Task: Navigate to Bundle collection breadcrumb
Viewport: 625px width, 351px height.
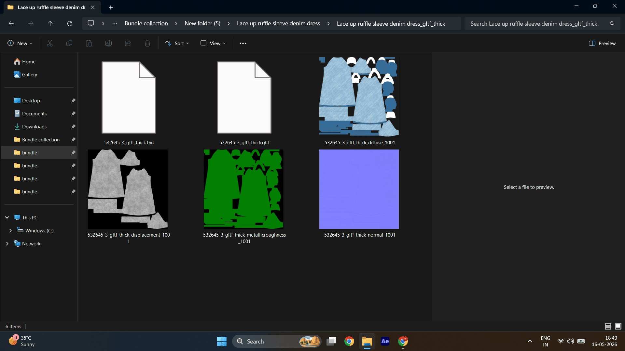Action: click(146, 23)
